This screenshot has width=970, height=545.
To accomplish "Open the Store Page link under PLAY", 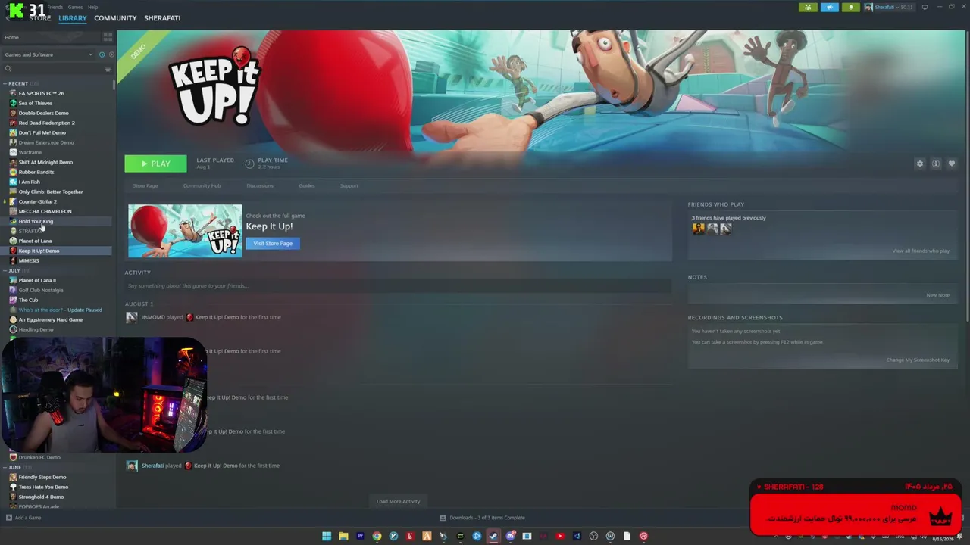I will pos(145,185).
